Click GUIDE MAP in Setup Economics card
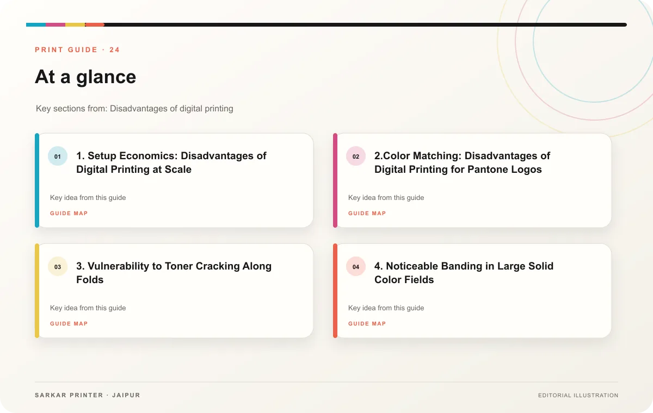653x413 pixels. pyautogui.click(x=69, y=214)
